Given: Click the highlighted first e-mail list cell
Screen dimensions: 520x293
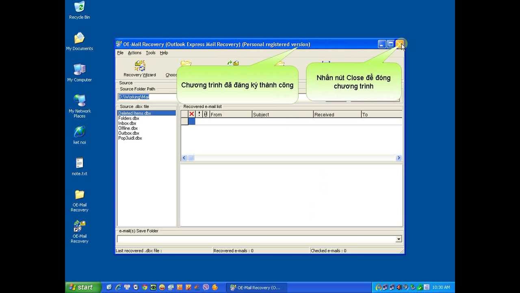Looking at the screenshot, I should tap(191, 121).
